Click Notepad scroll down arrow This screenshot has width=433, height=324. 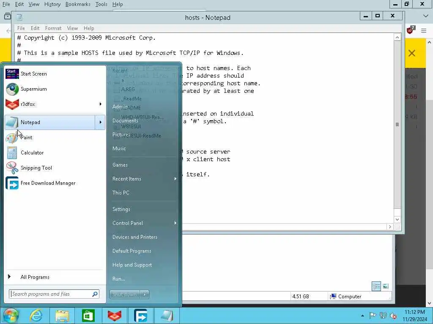pos(397,219)
